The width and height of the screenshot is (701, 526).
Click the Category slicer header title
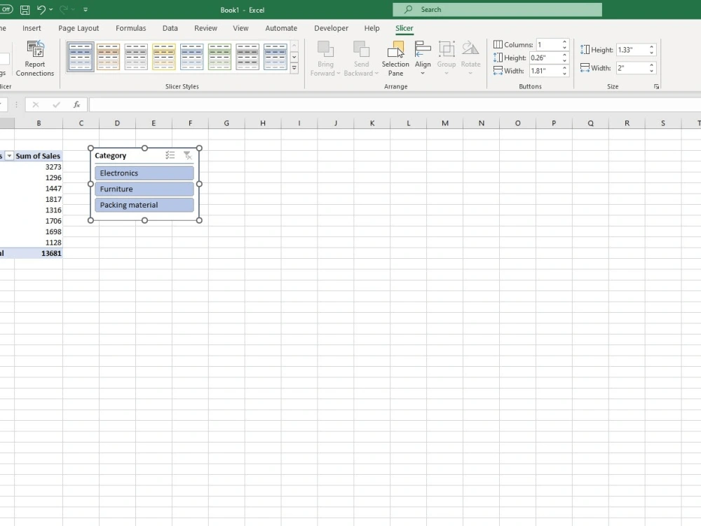(111, 156)
